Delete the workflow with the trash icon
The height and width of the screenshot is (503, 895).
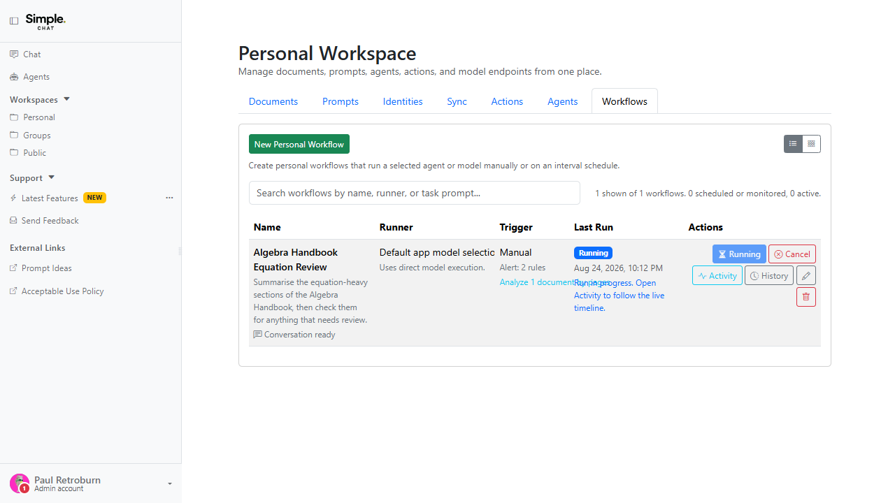click(806, 297)
